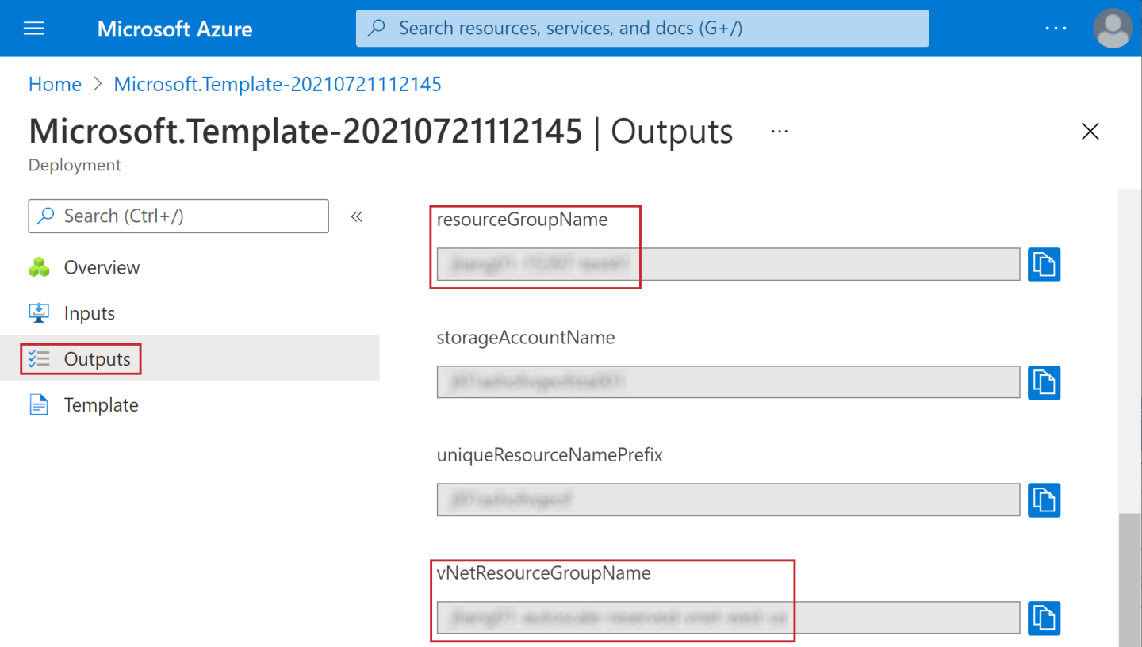Click the vNetResourceGroupName label
Image resolution: width=1142 pixels, height=647 pixels.
(x=544, y=572)
